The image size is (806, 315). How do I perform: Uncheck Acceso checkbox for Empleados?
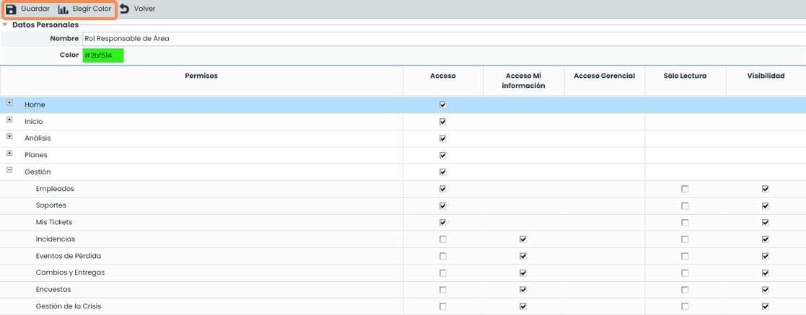442,189
